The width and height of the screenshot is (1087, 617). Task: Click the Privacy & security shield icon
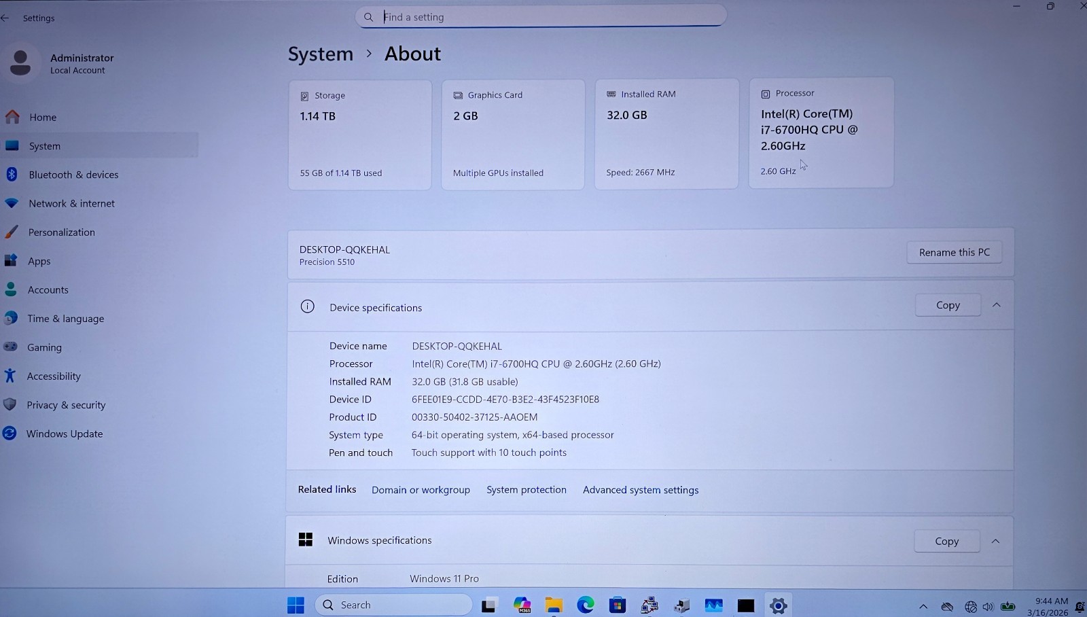point(10,404)
